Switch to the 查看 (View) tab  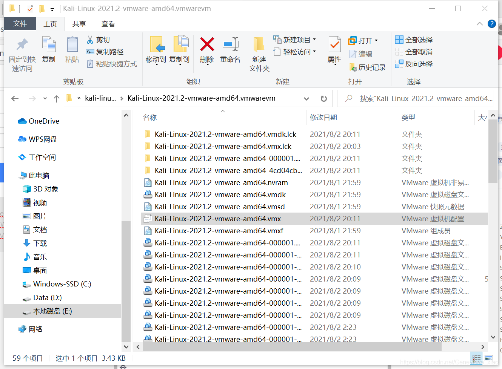108,24
